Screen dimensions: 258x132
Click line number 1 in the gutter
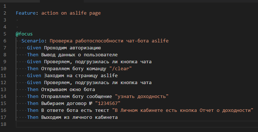5,6
